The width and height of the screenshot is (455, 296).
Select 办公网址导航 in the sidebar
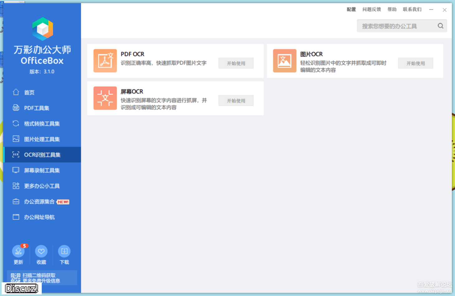pyautogui.click(x=42, y=217)
